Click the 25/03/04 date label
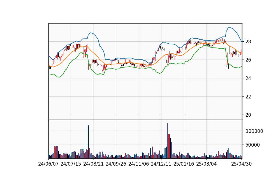Viewport: 269px width, 193px height. [207, 164]
